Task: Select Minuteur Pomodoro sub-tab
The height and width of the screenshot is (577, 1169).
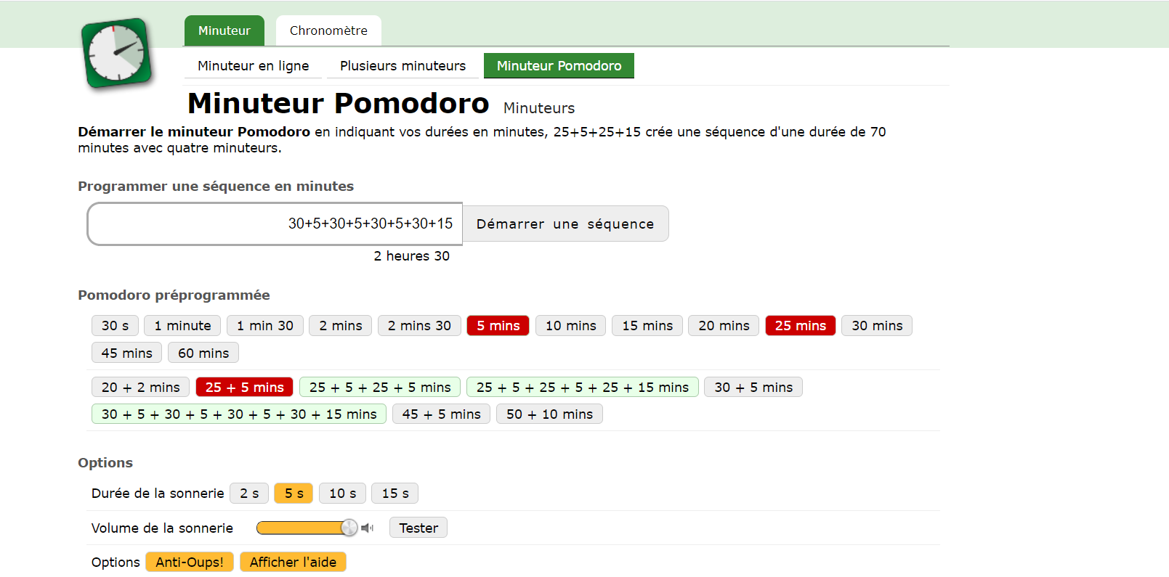Action: coord(559,66)
